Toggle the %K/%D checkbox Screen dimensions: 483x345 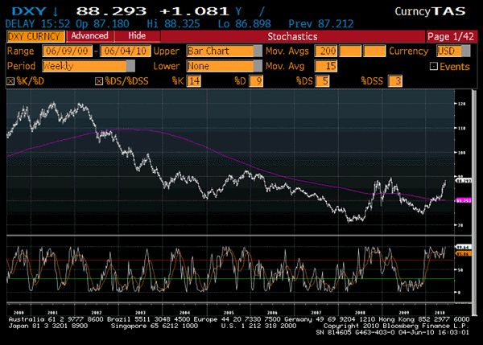[x=10, y=81]
